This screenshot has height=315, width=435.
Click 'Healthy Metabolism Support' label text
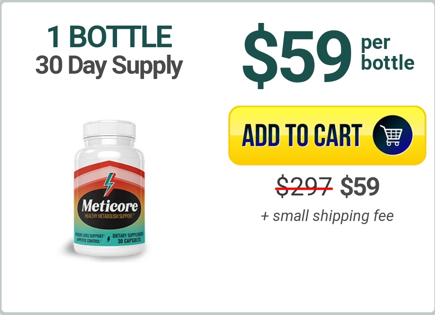pyautogui.click(x=110, y=216)
